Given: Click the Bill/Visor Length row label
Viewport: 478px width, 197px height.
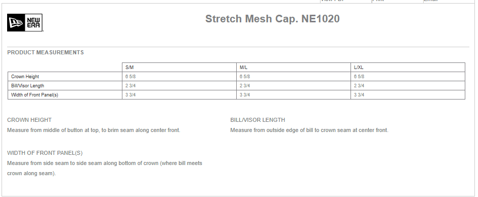Looking at the screenshot, I should tap(27, 86).
